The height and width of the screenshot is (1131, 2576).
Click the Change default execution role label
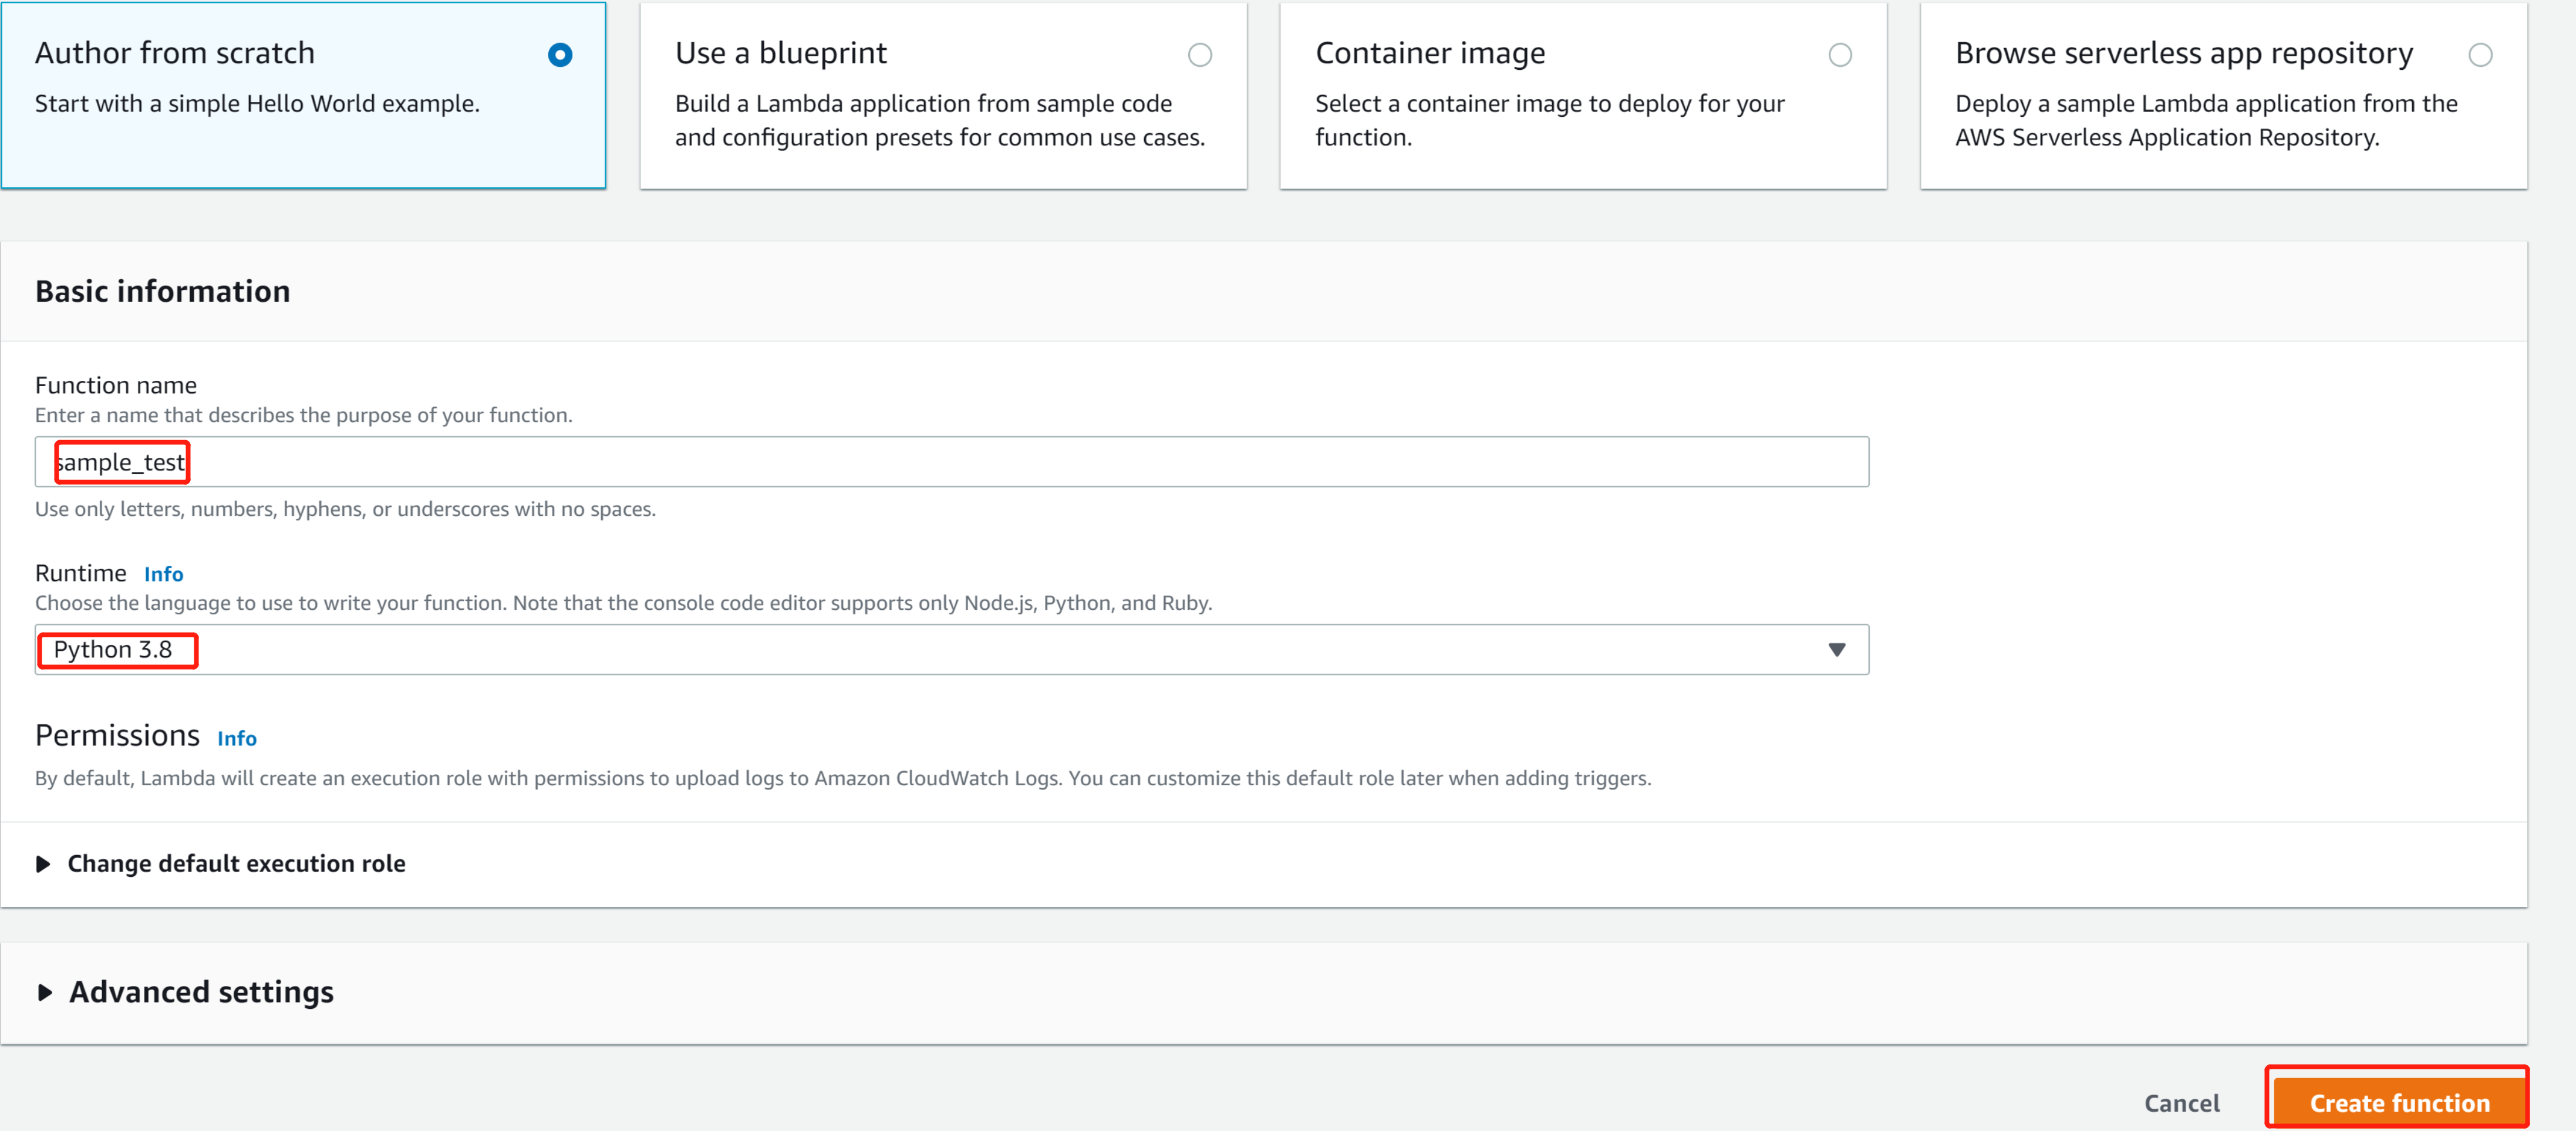[x=236, y=864]
